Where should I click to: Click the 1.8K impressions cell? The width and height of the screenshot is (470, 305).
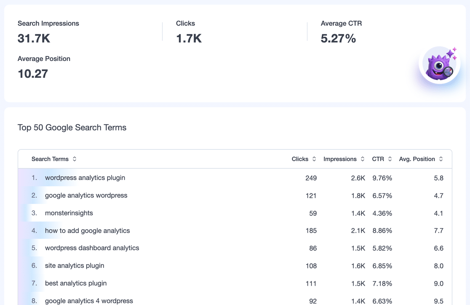(x=358, y=196)
